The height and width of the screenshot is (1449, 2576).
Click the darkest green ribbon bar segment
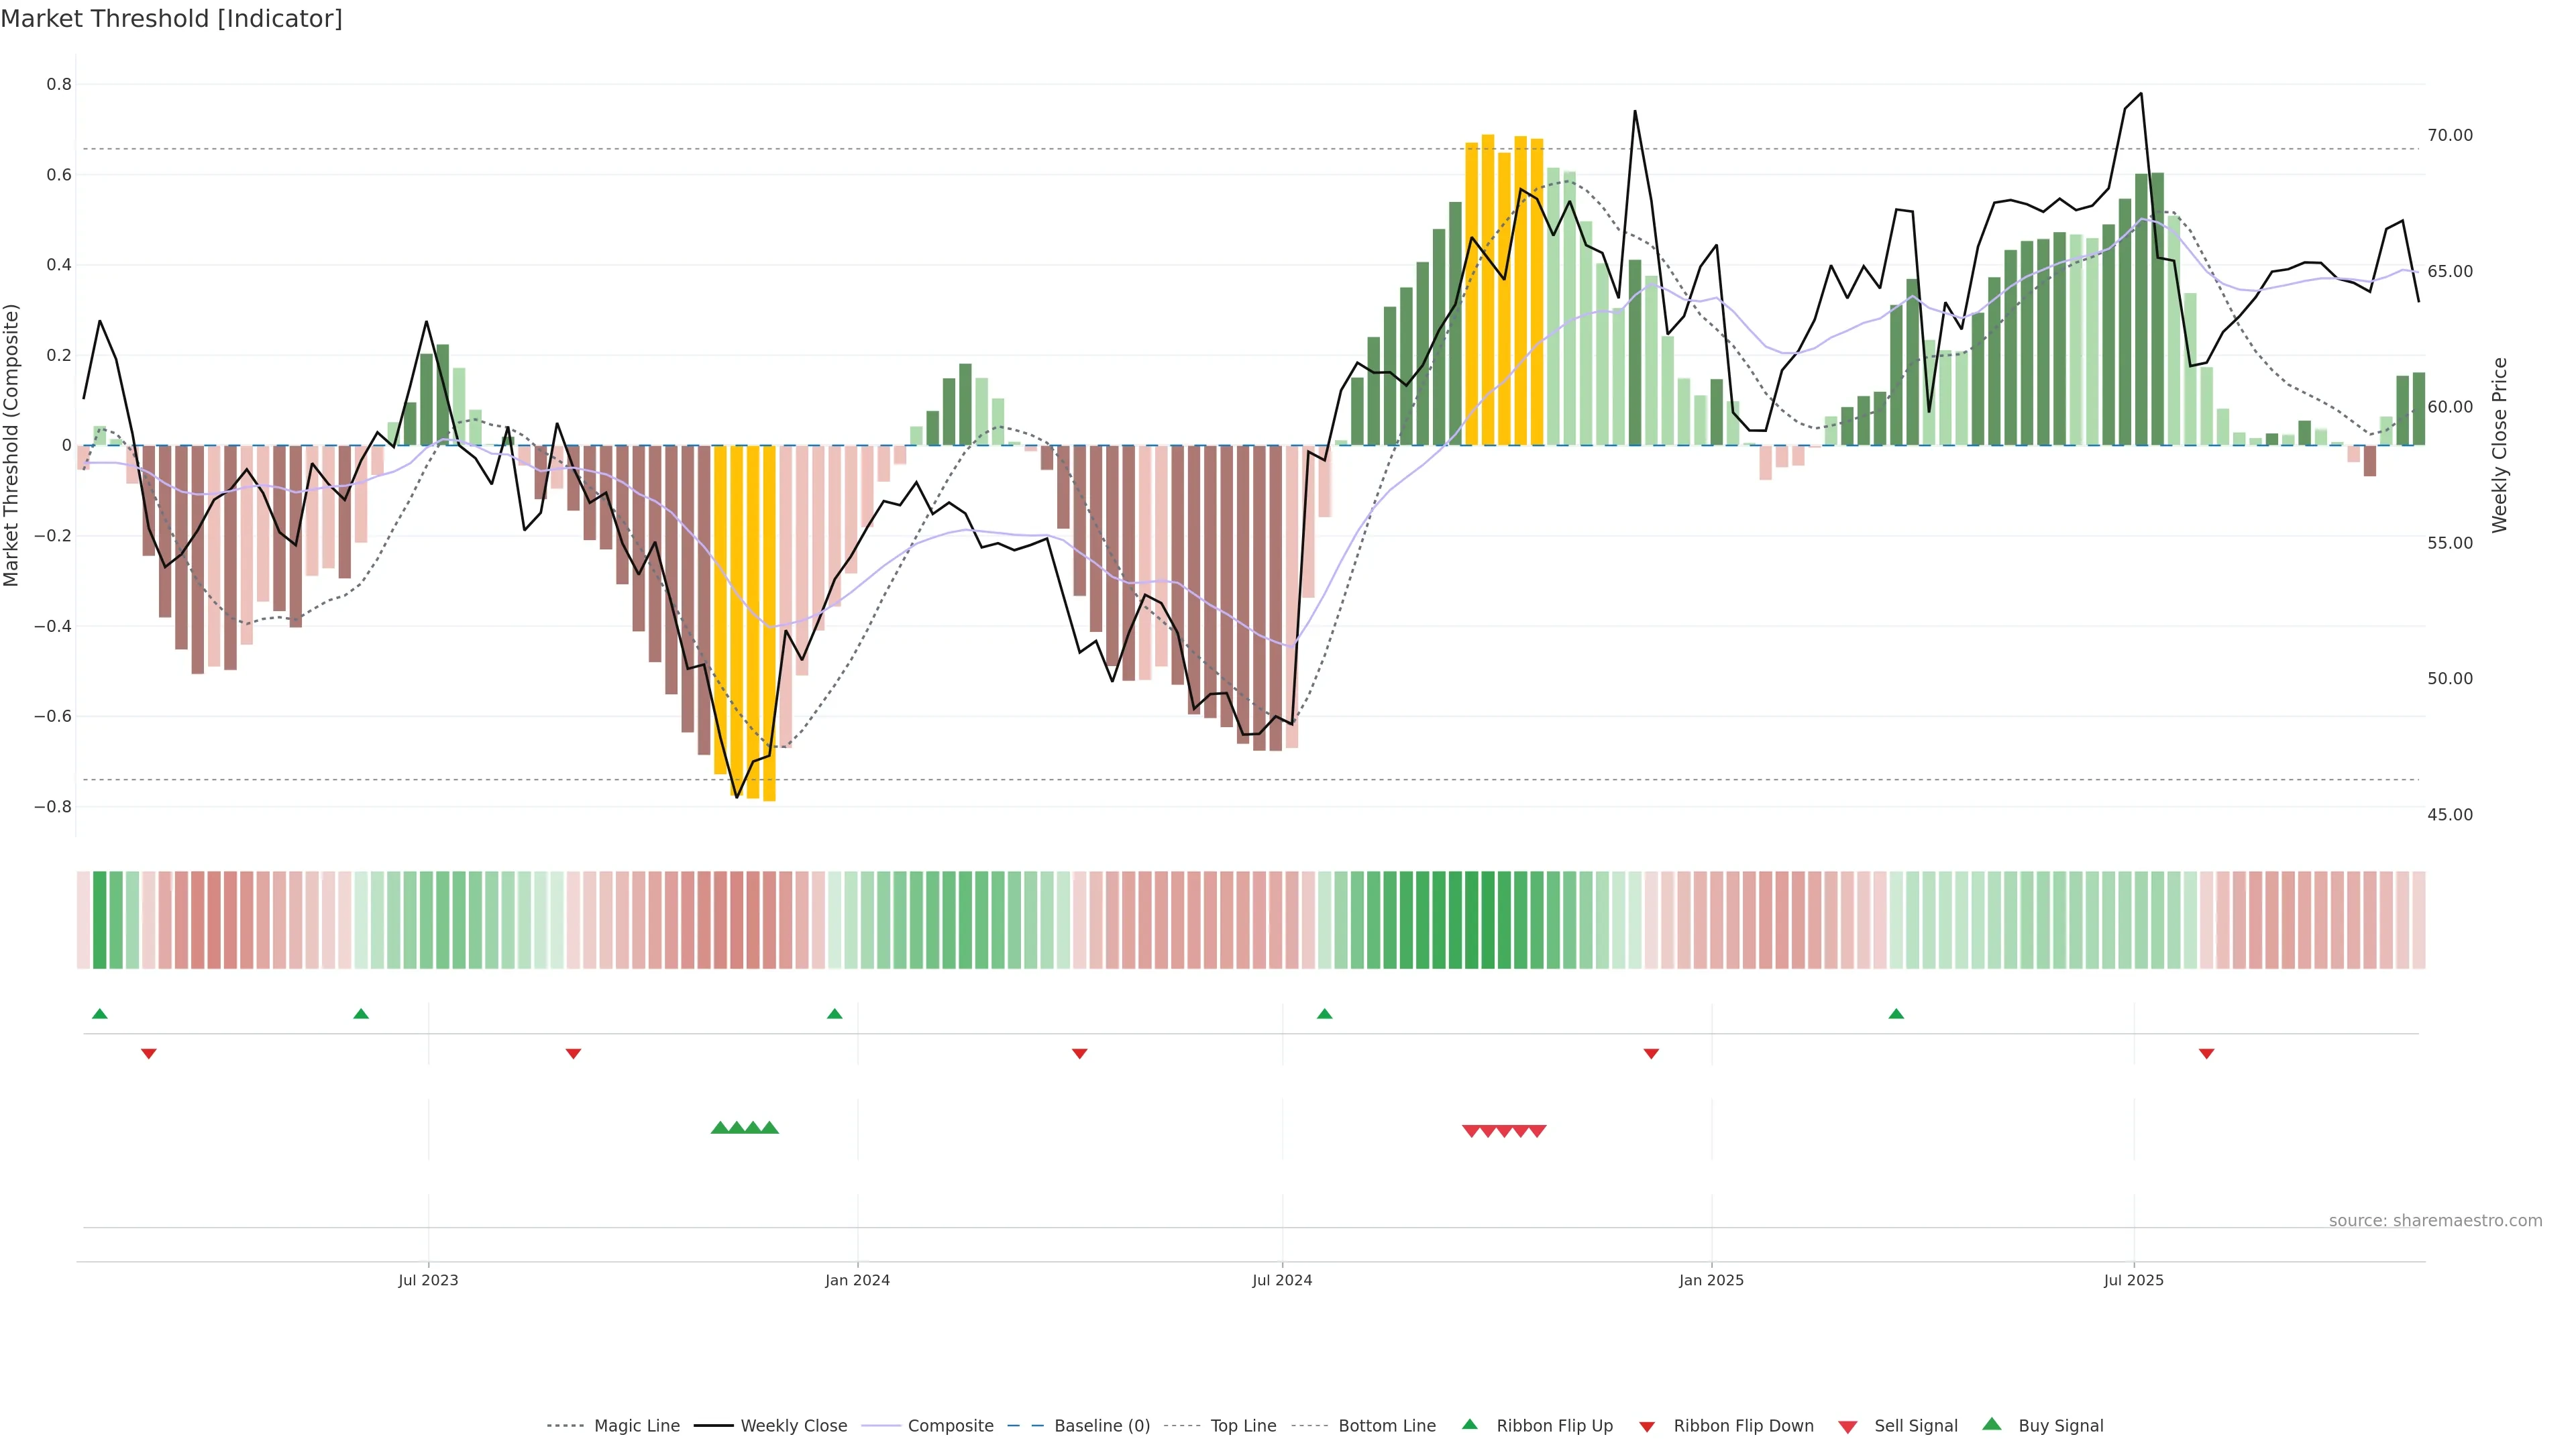tap(1488, 920)
